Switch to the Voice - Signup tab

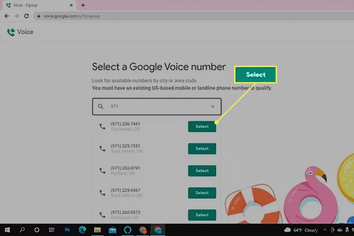tap(40, 5)
